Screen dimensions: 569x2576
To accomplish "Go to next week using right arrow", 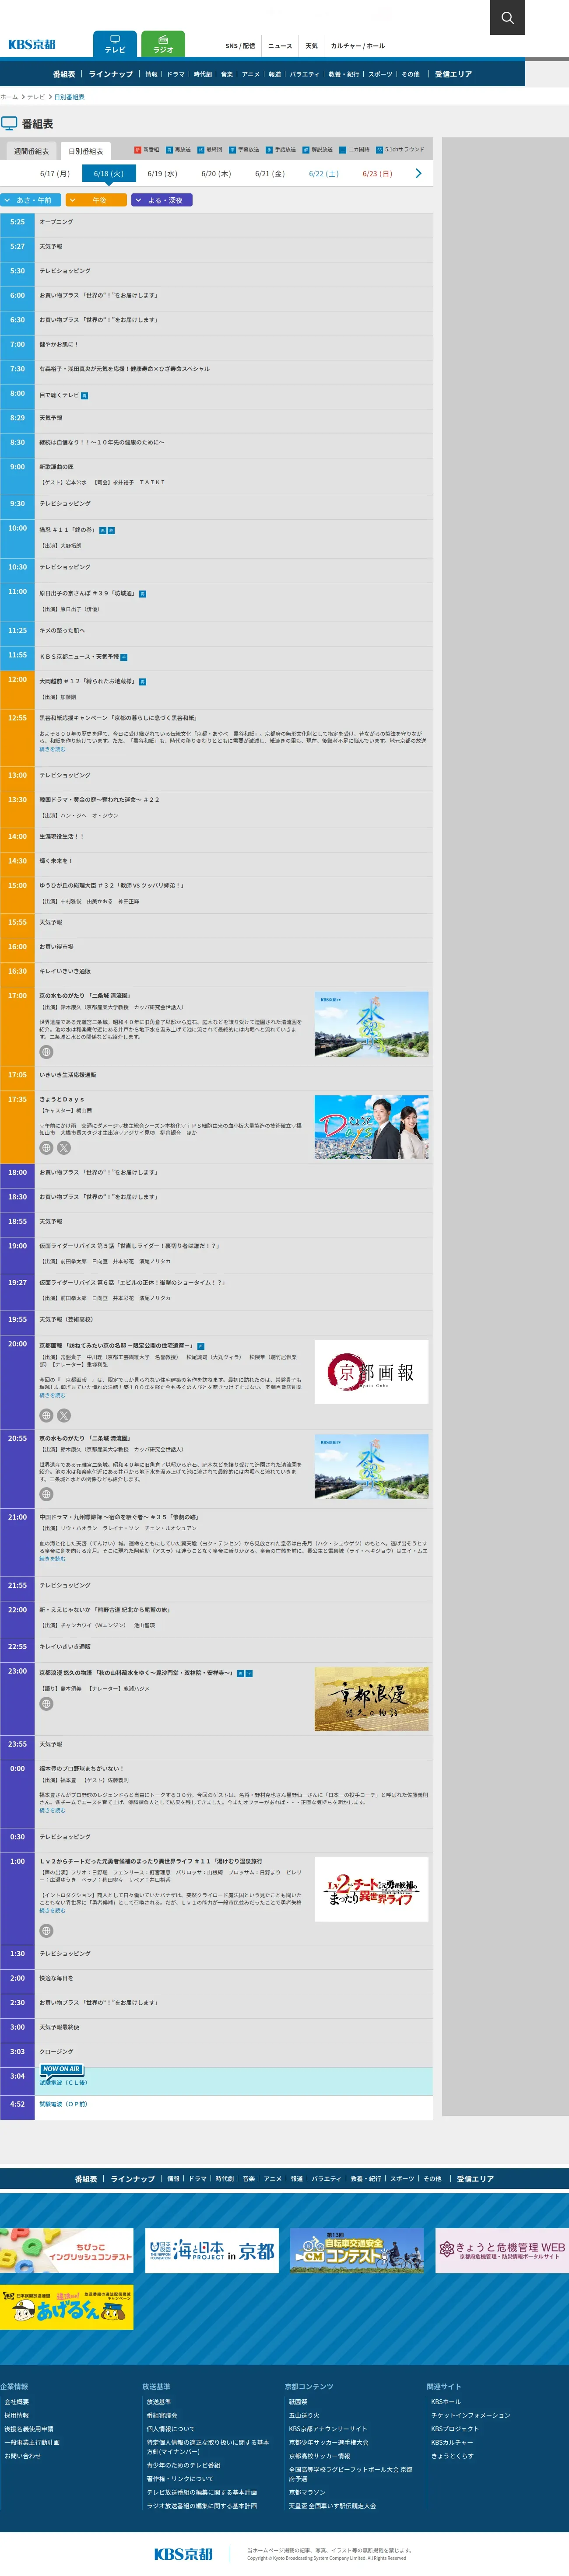I will click(418, 173).
